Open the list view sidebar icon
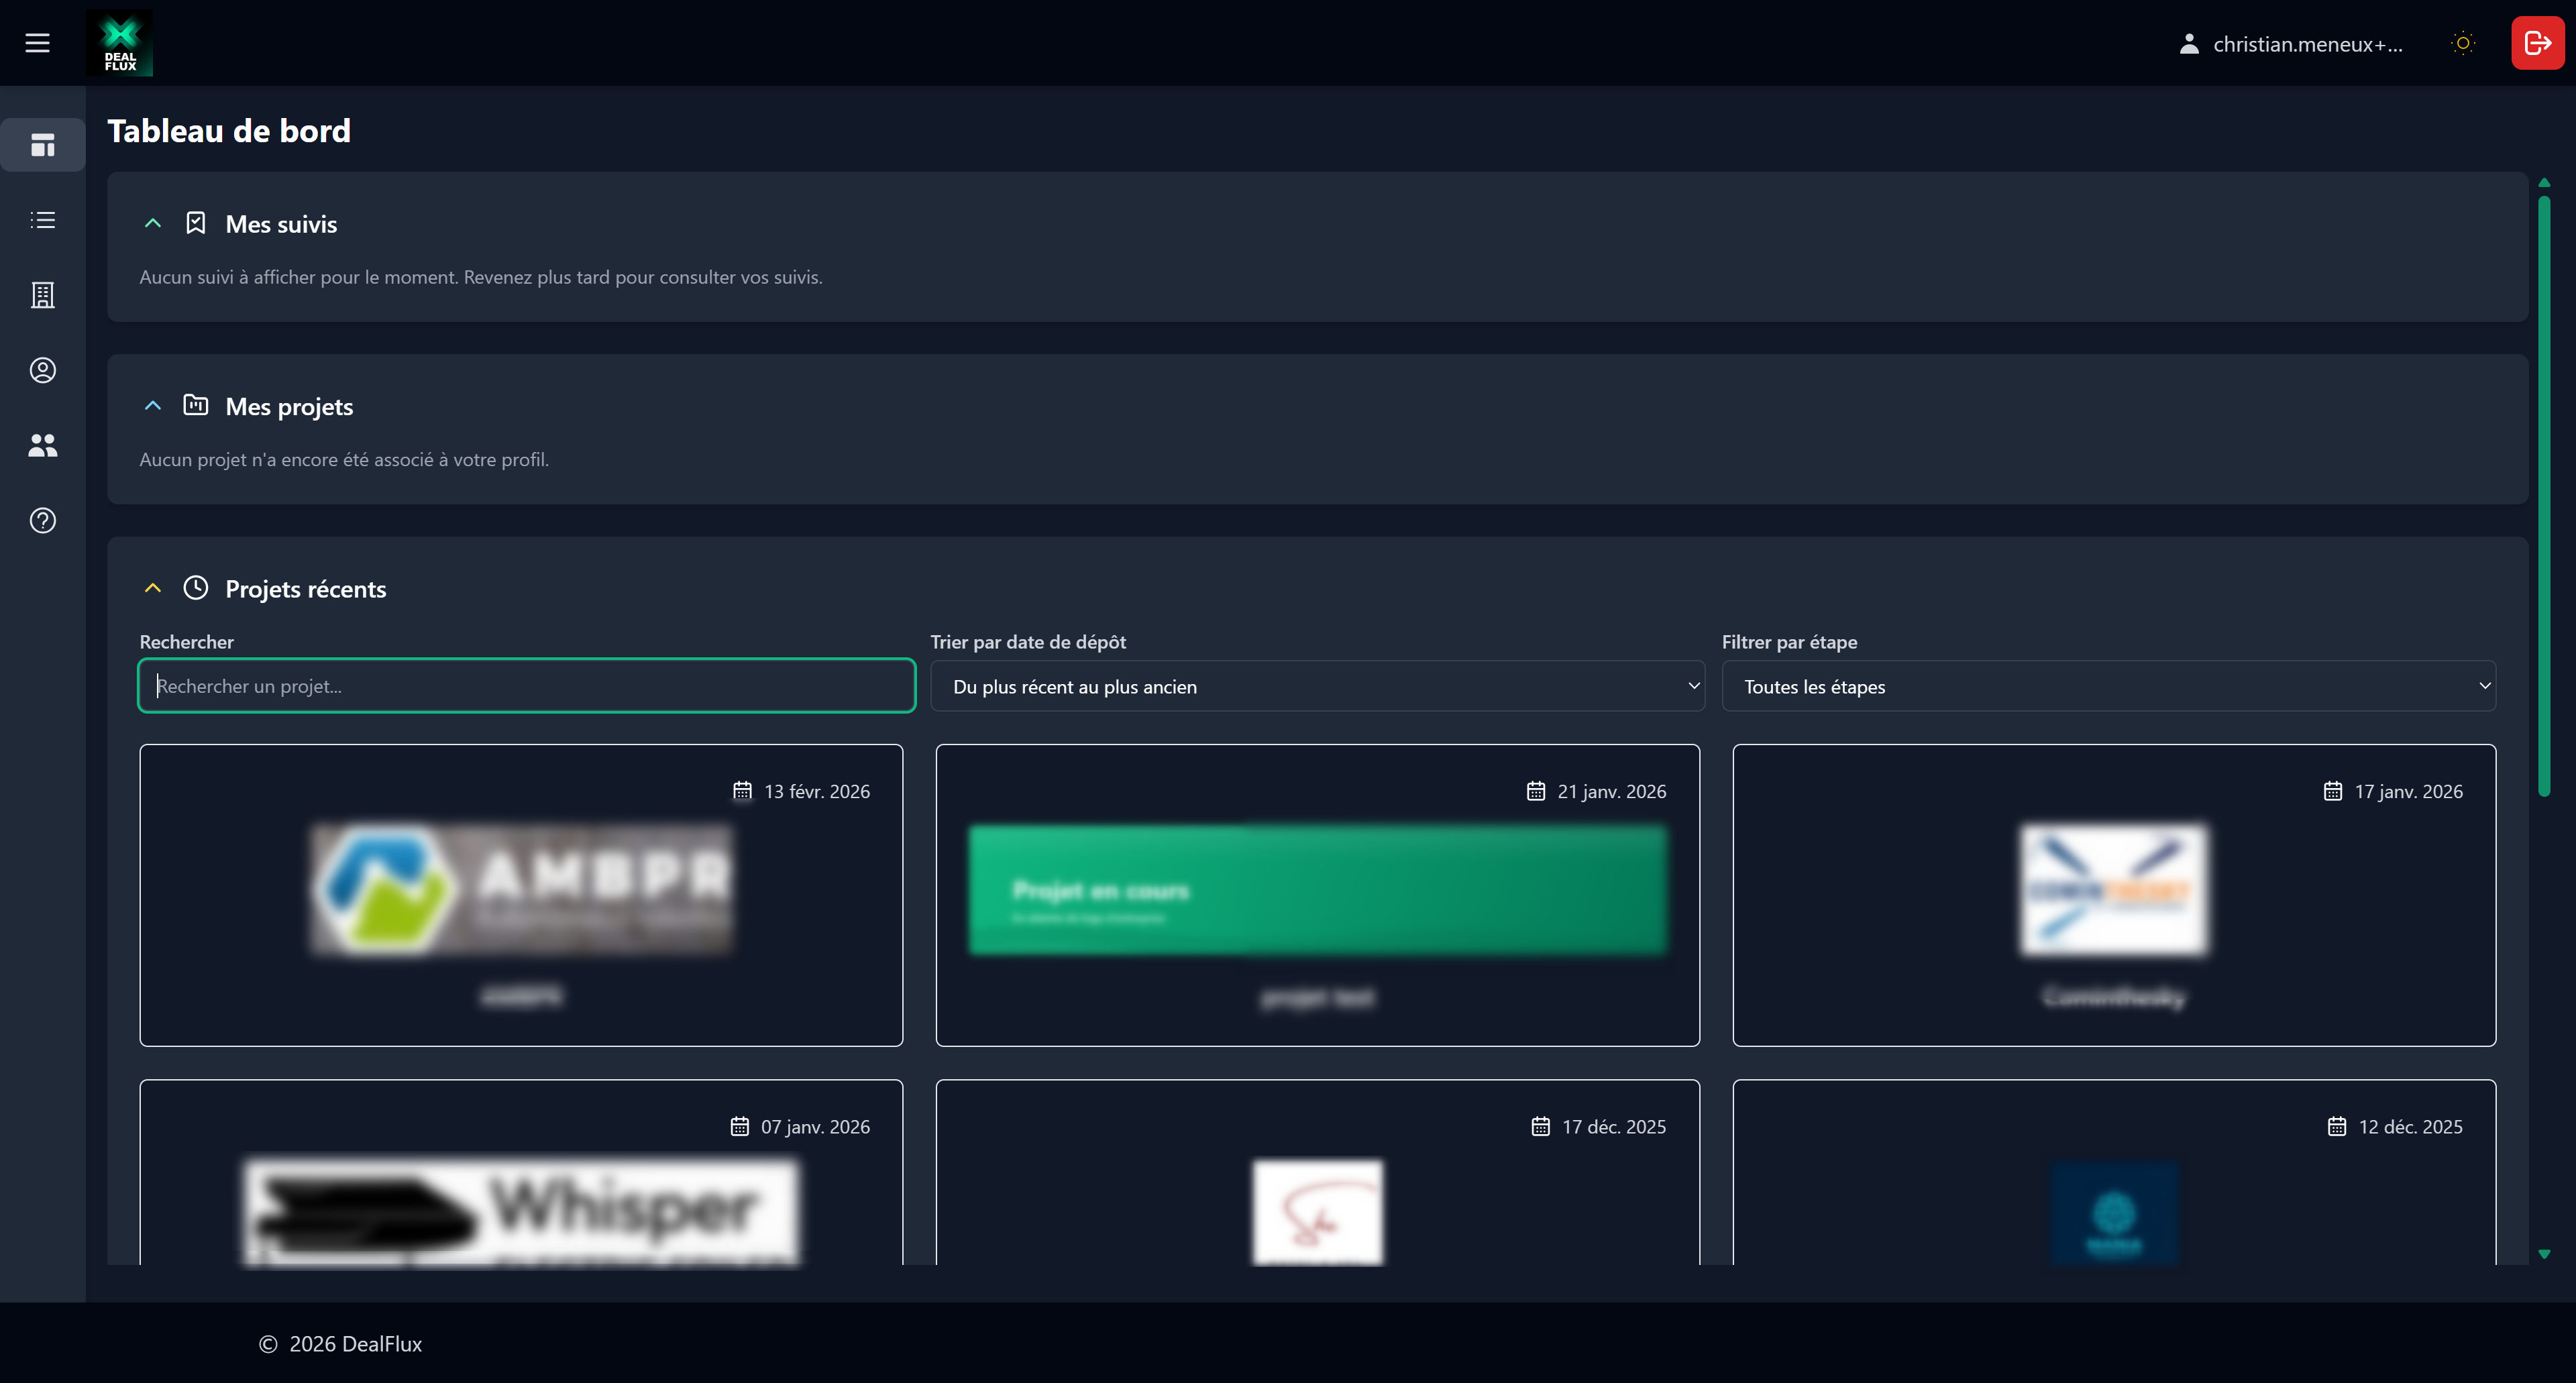2576x1383 pixels. click(x=42, y=220)
